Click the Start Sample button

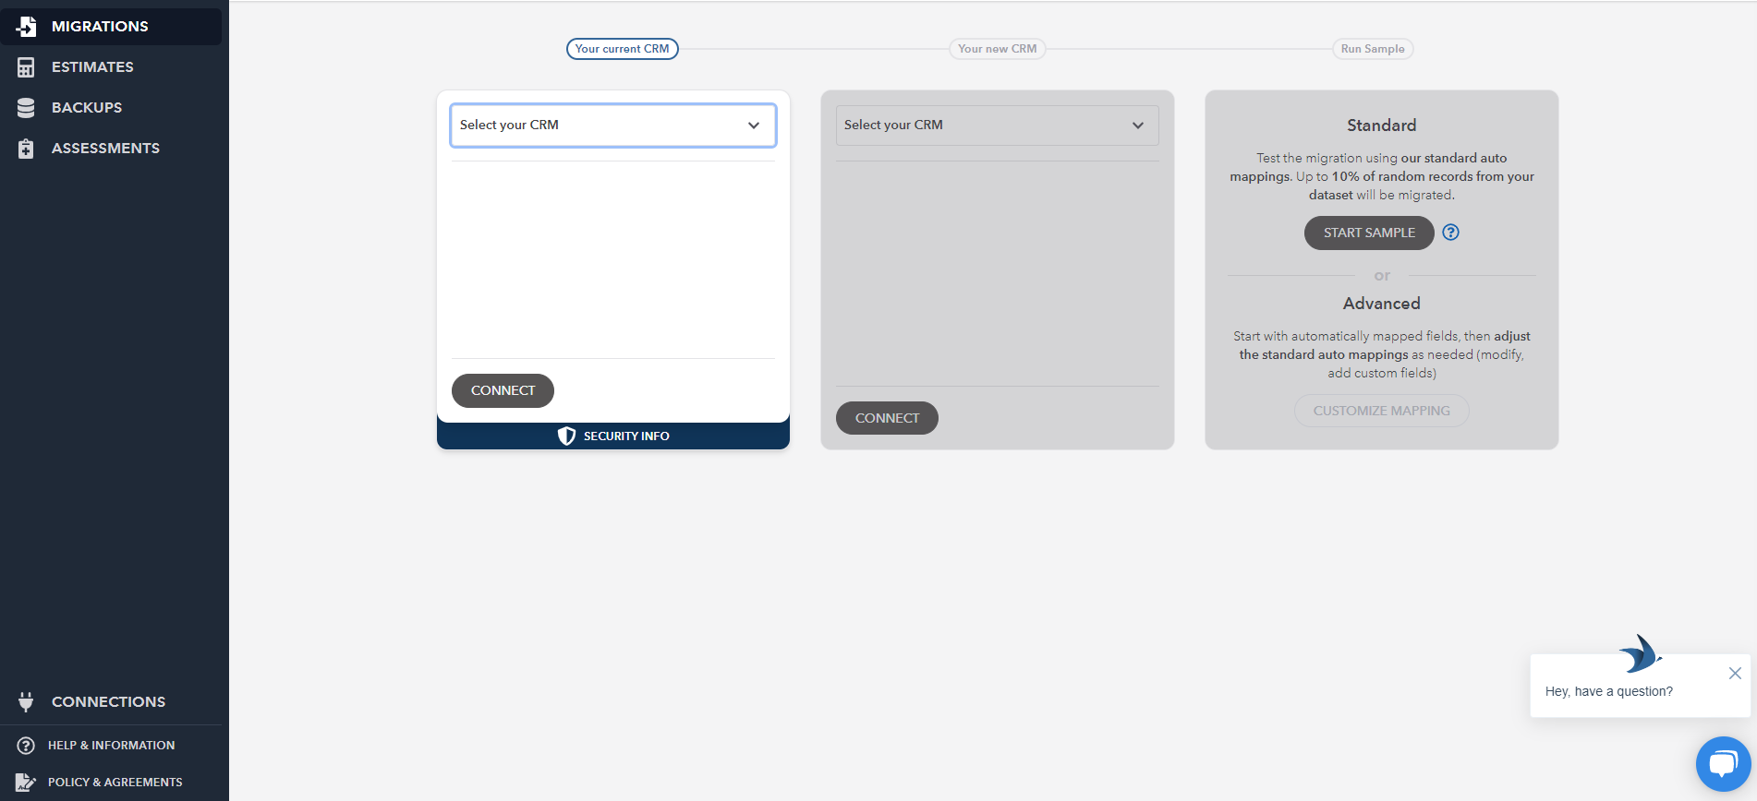[1369, 233]
